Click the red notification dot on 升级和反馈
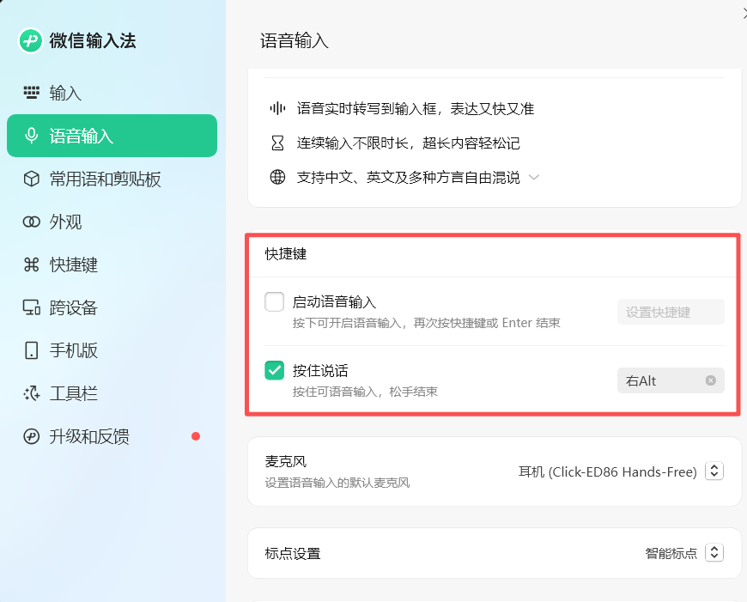 pyautogui.click(x=195, y=436)
